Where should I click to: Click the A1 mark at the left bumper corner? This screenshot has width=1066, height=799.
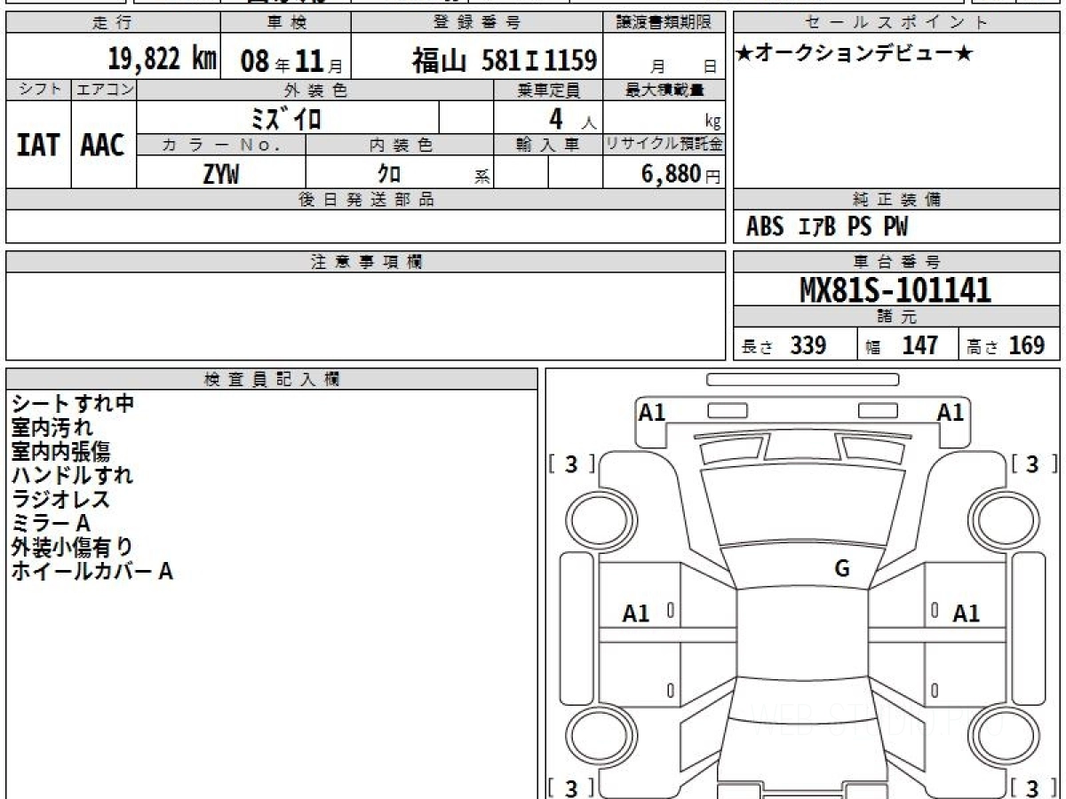click(653, 412)
